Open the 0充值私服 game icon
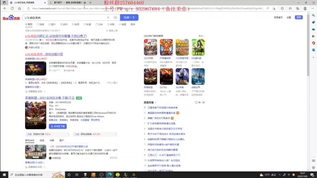This screenshot has height=178, width=317. (198, 47)
